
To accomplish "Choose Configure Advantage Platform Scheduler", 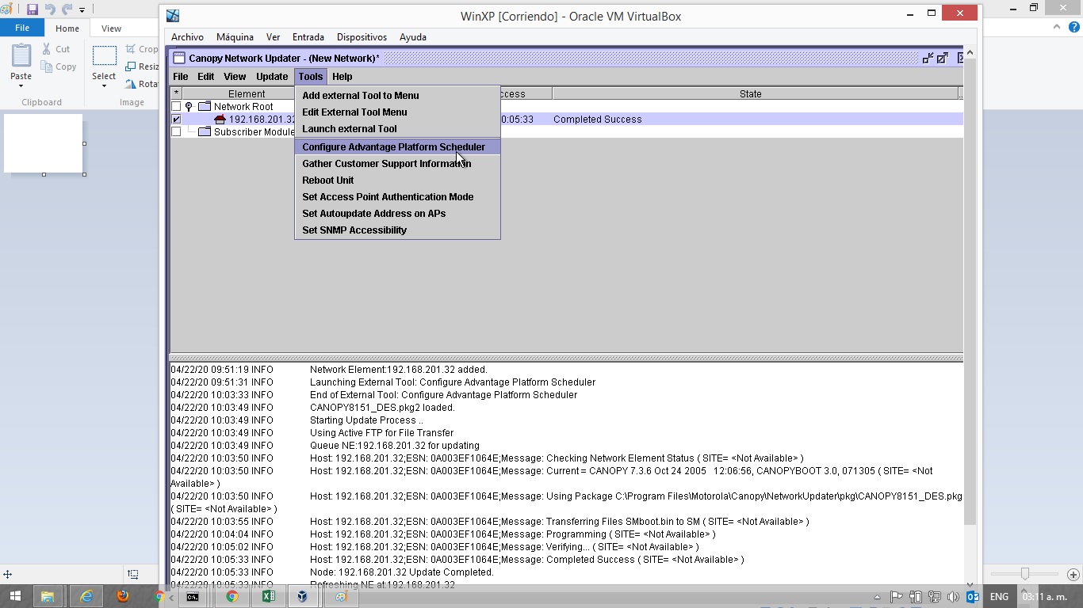I will pyautogui.click(x=393, y=147).
